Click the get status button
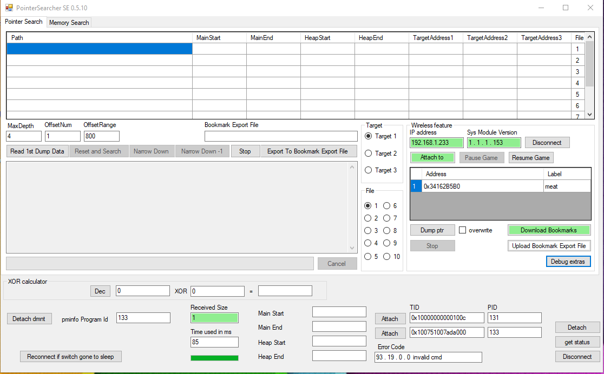This screenshot has height=374, width=604. pos(577,342)
